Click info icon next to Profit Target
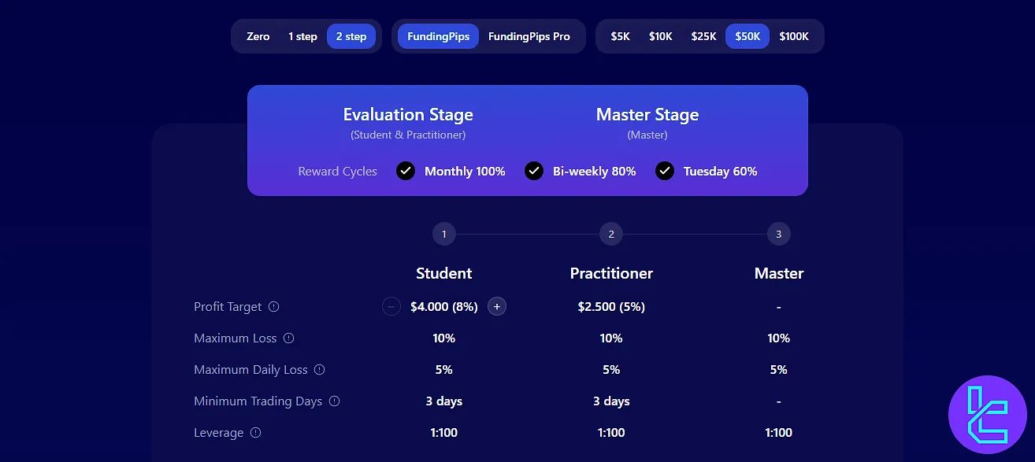Image resolution: width=1035 pixels, height=462 pixels. pos(274,307)
